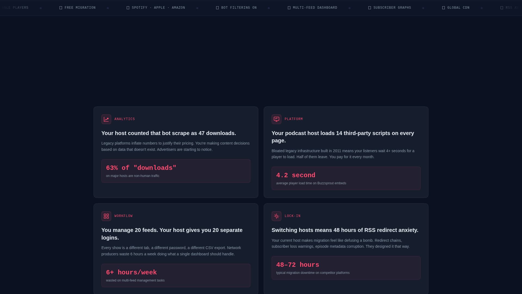The height and width of the screenshot is (294, 522).
Task: Click the LOCK-IN card heading
Action: pyautogui.click(x=345, y=230)
